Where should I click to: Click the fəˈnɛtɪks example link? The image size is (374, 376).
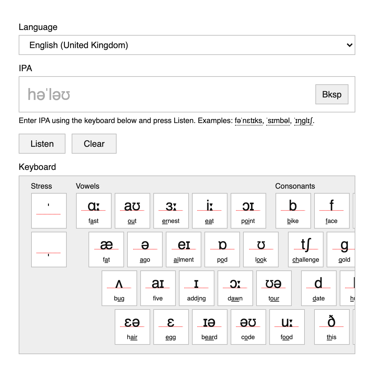point(248,121)
